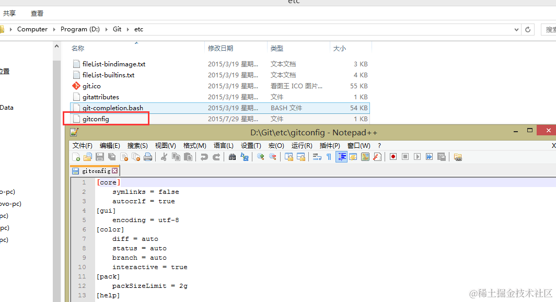Toggle show all characters paragraph icon
This screenshot has height=302, width=556.
[329, 157]
